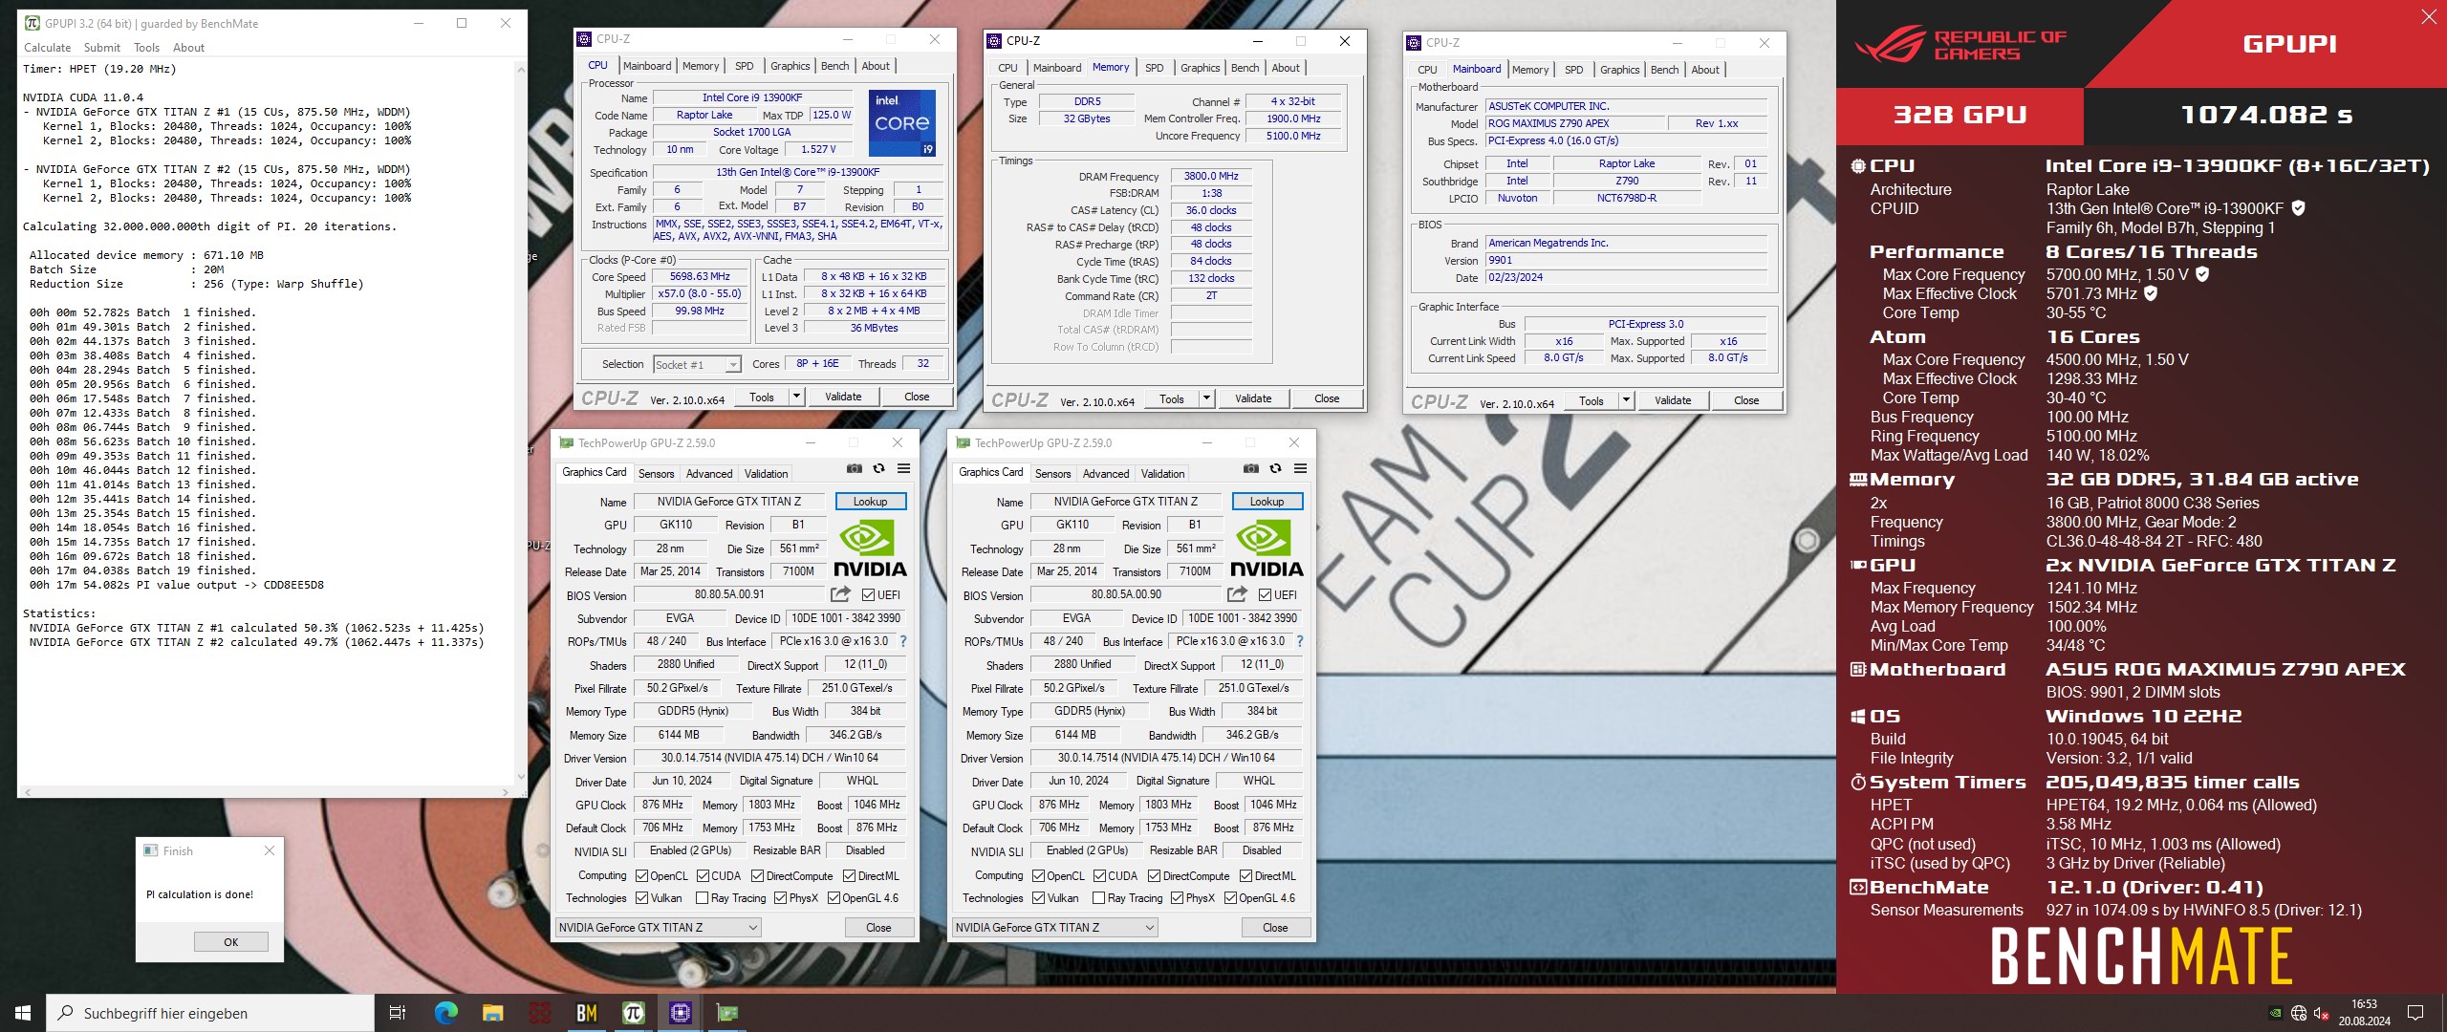Switch to GPUPI via its pi taskbar icon
2447x1032 pixels.
[x=633, y=1013]
